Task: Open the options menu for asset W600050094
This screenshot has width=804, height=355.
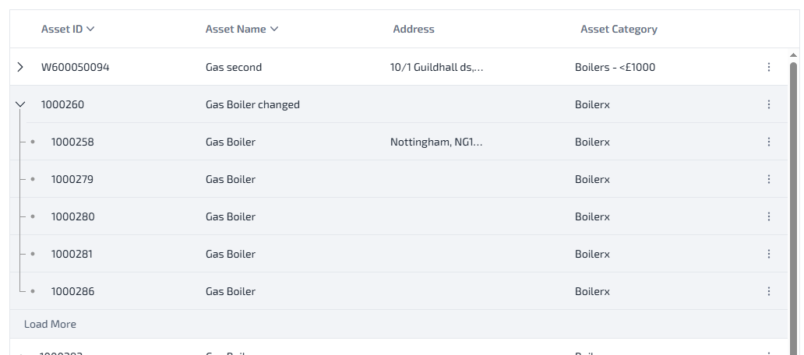Action: click(768, 67)
